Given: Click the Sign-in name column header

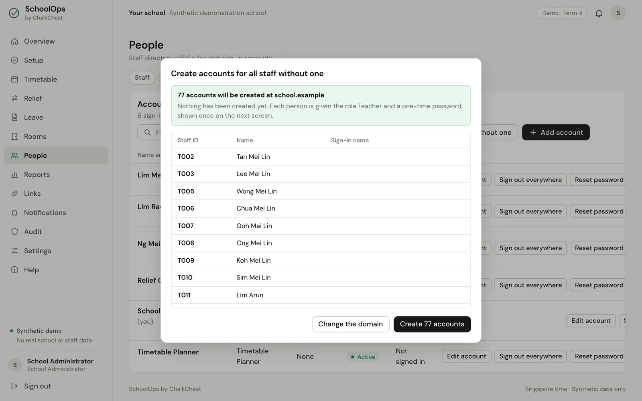Looking at the screenshot, I should tap(350, 140).
